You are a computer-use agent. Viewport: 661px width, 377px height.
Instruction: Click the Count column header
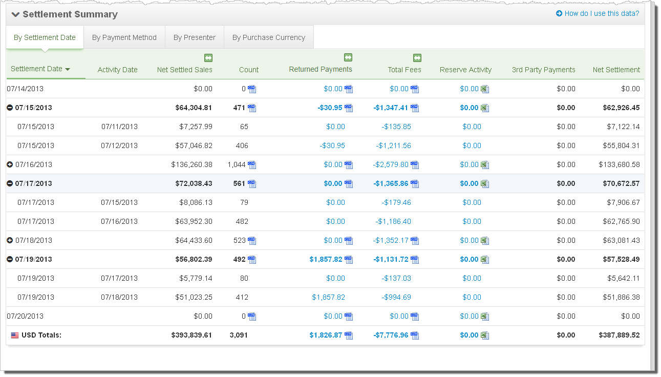[x=249, y=70]
